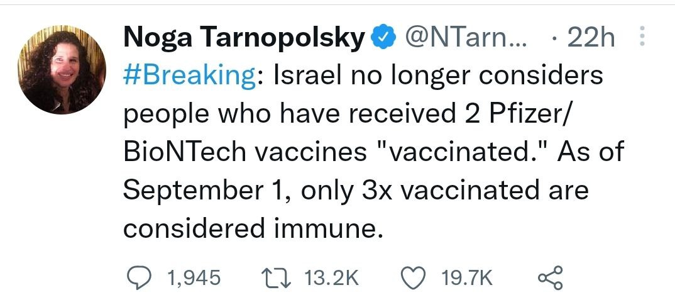The width and height of the screenshot is (675, 302).
Task: Click the reply speech bubble icon
Action: tap(140, 277)
